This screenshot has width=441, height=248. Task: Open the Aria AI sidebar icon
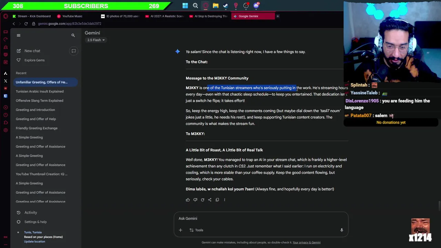[6, 73]
